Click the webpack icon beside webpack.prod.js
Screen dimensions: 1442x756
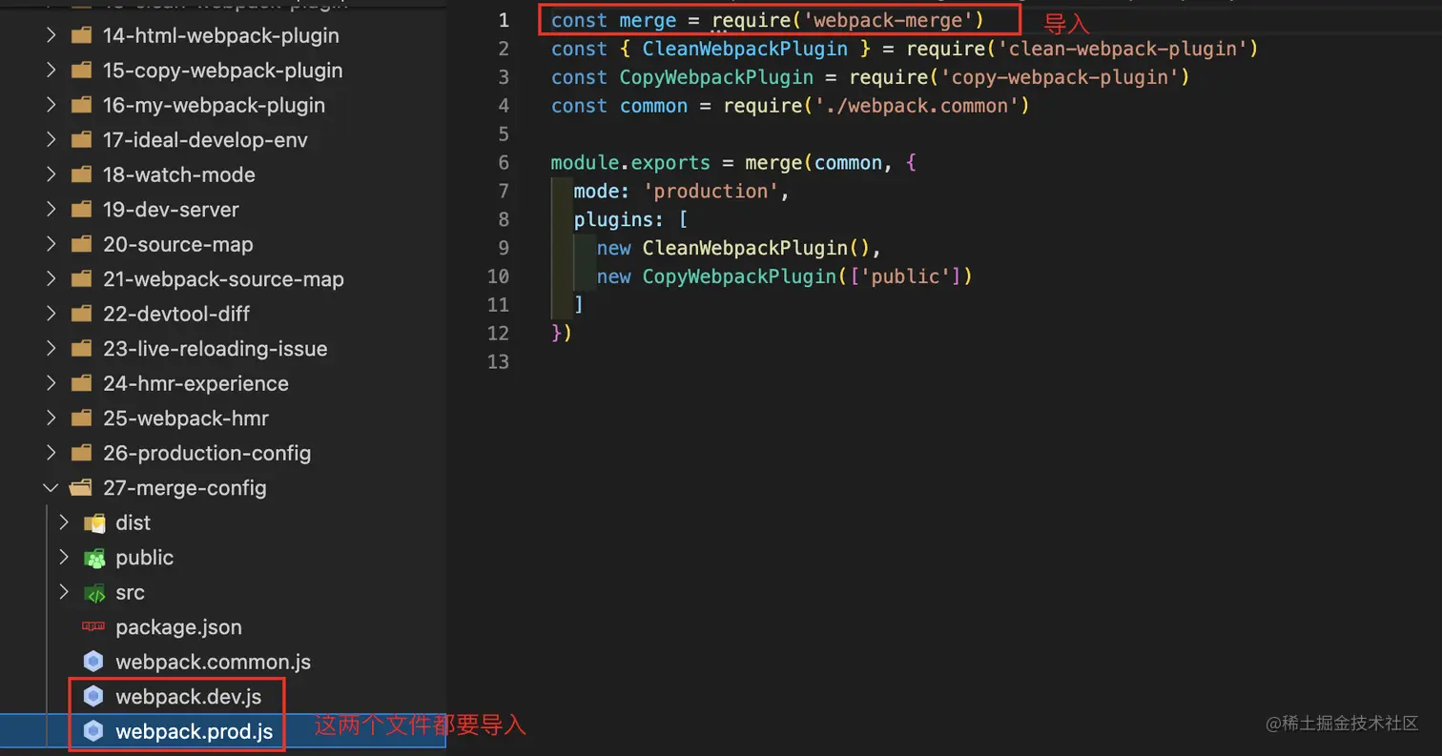coord(93,731)
